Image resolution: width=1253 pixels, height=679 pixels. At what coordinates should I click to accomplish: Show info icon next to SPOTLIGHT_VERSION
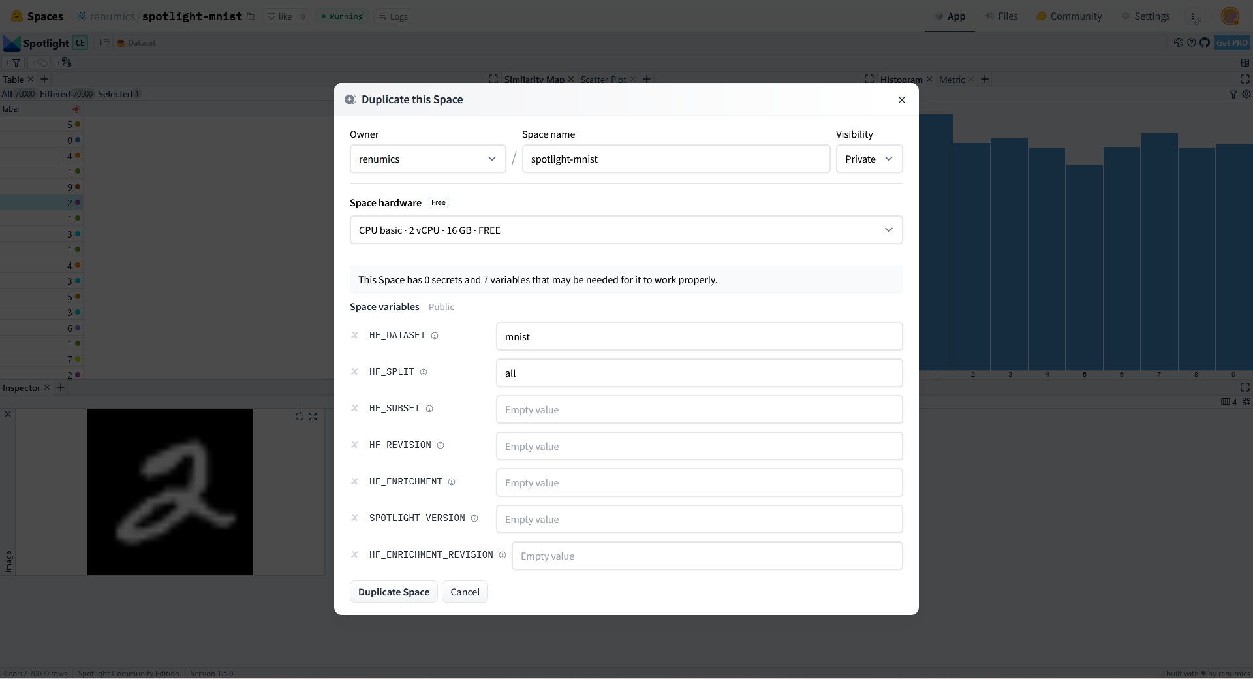[x=474, y=518]
